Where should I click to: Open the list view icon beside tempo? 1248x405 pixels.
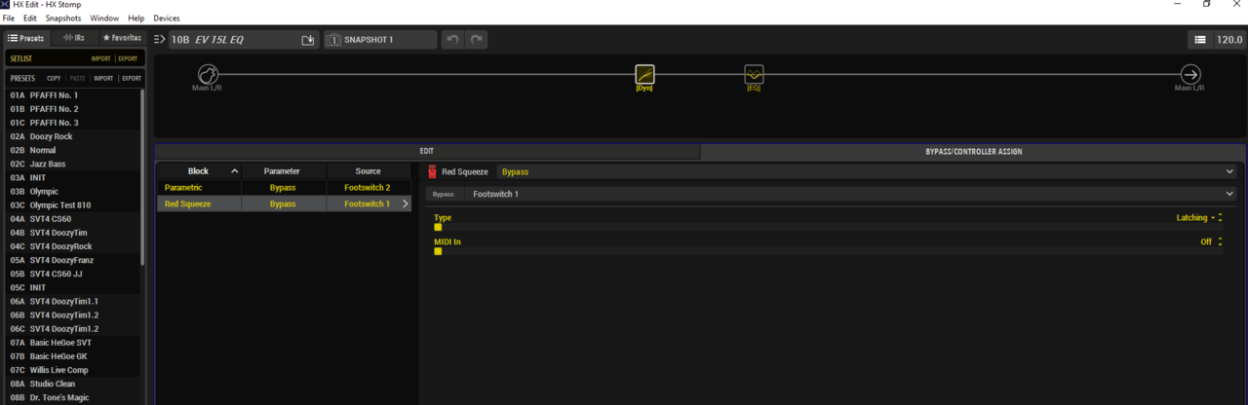point(1199,40)
